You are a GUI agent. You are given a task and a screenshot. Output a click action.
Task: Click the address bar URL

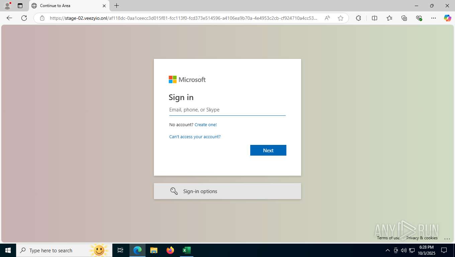(x=183, y=18)
